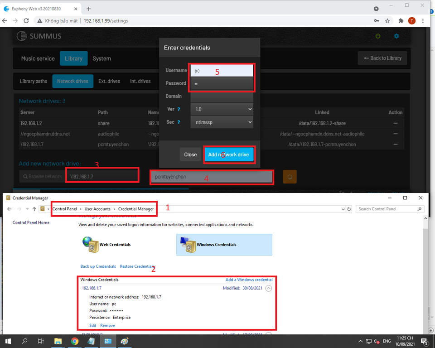
Task: Click the Web Credentials vault icon
Action: (x=91, y=245)
